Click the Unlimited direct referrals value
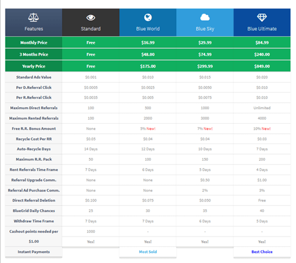The image size is (296, 263). [x=262, y=108]
